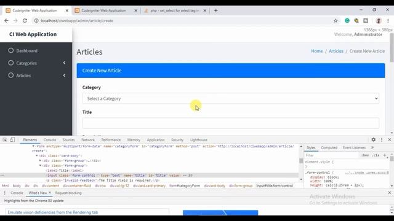The height and width of the screenshot is (221, 394).
Task: Open Dashboard from the sidebar
Action: (x=27, y=50)
